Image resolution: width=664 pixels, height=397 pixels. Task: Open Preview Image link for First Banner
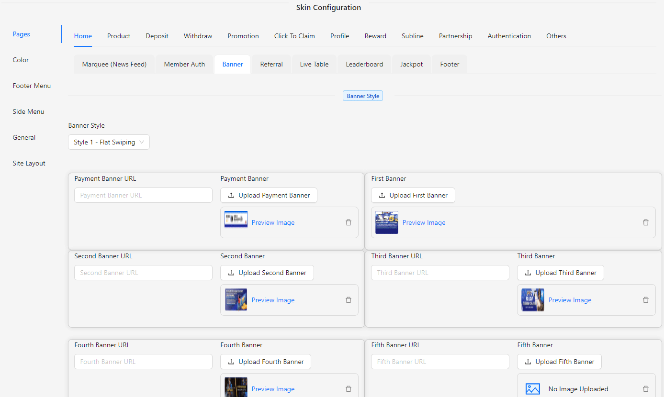424,222
